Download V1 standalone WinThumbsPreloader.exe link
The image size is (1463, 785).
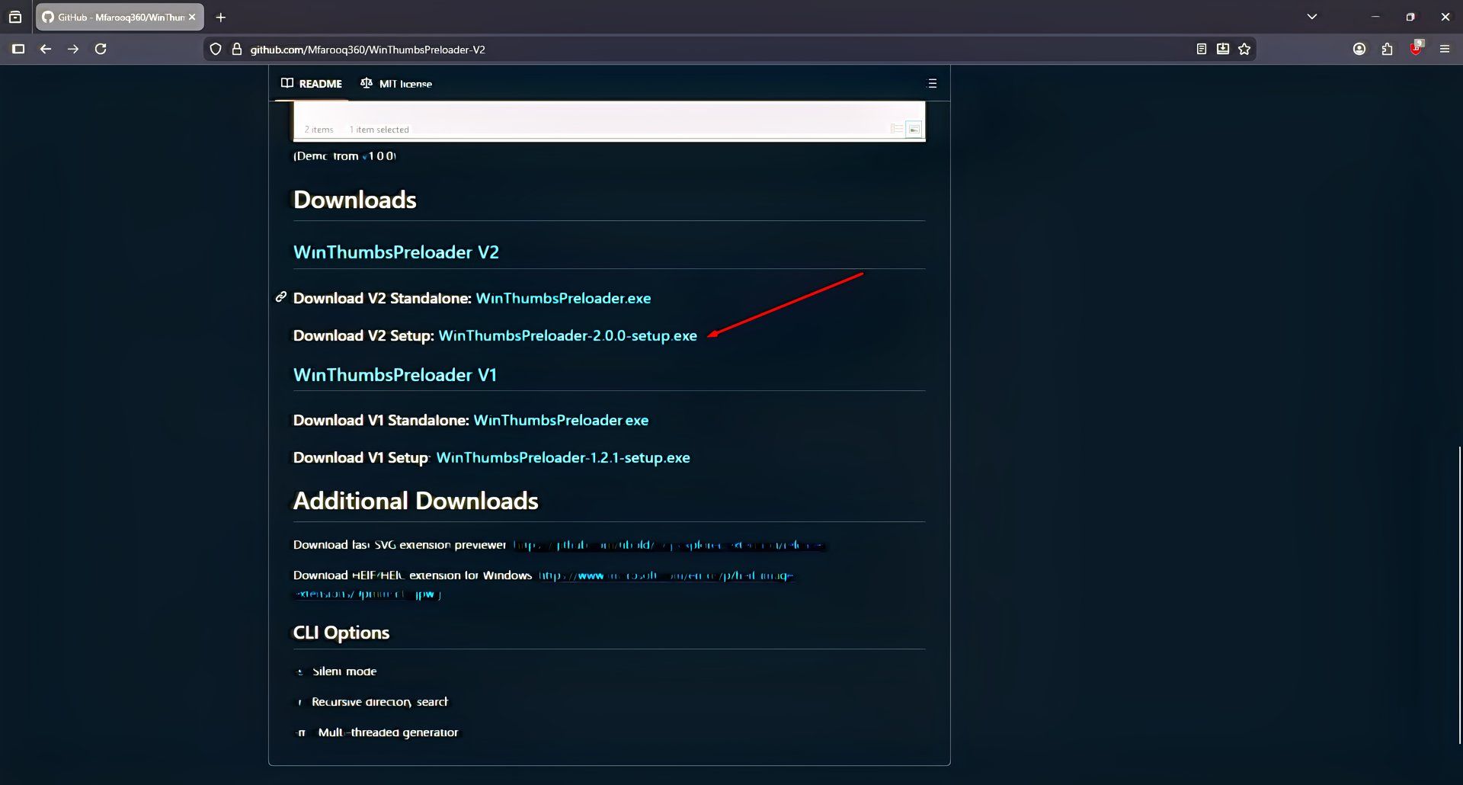pos(561,420)
